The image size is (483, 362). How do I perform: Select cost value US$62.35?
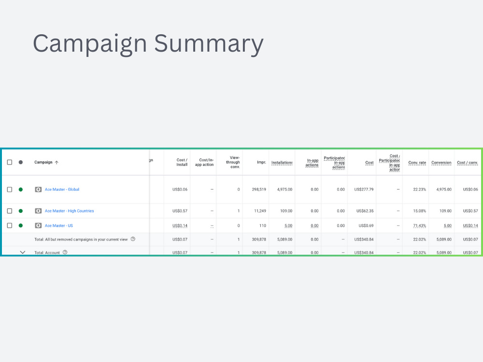pyautogui.click(x=365, y=211)
